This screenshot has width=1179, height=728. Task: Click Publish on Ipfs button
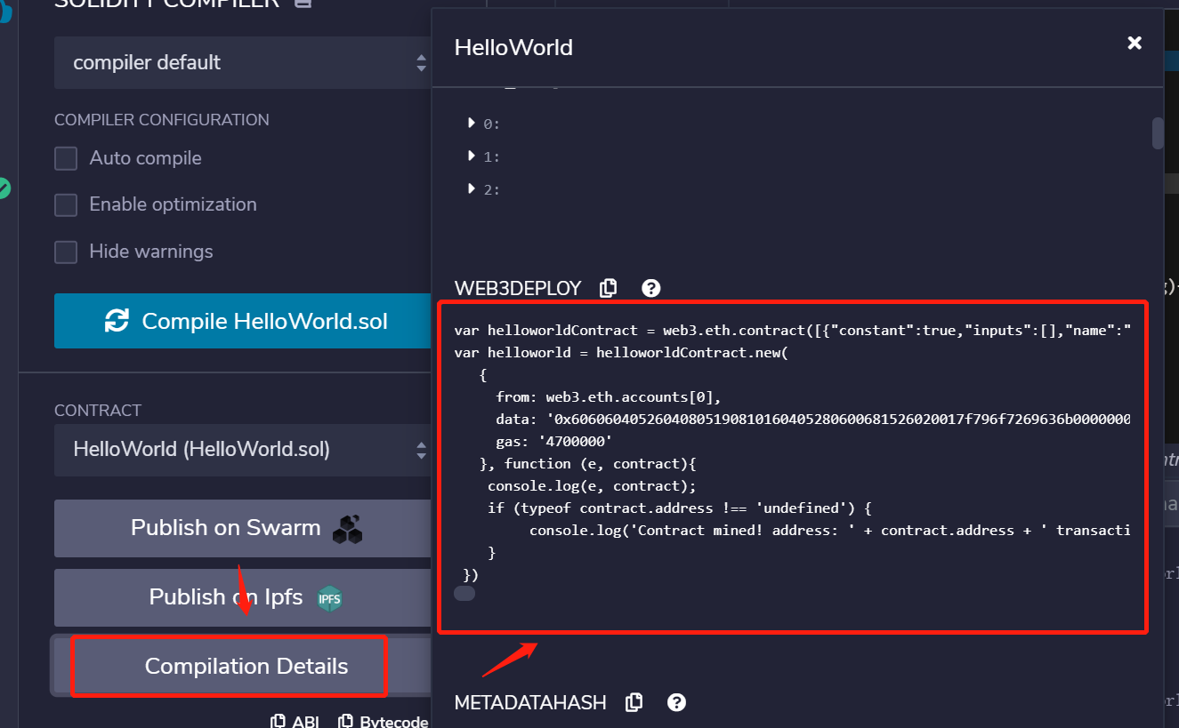point(242,597)
